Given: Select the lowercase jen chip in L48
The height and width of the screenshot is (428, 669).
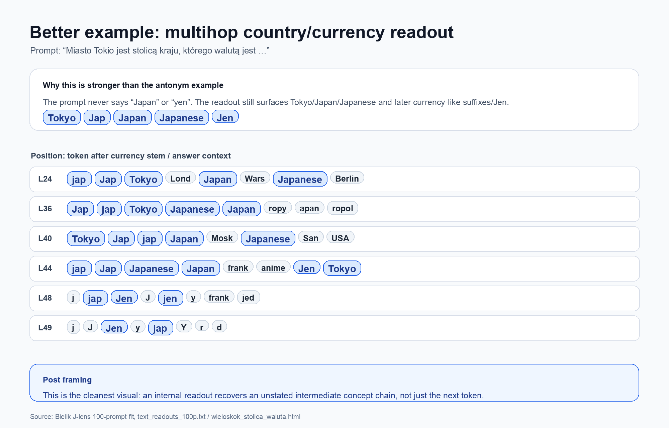Looking at the screenshot, I should pos(170,298).
